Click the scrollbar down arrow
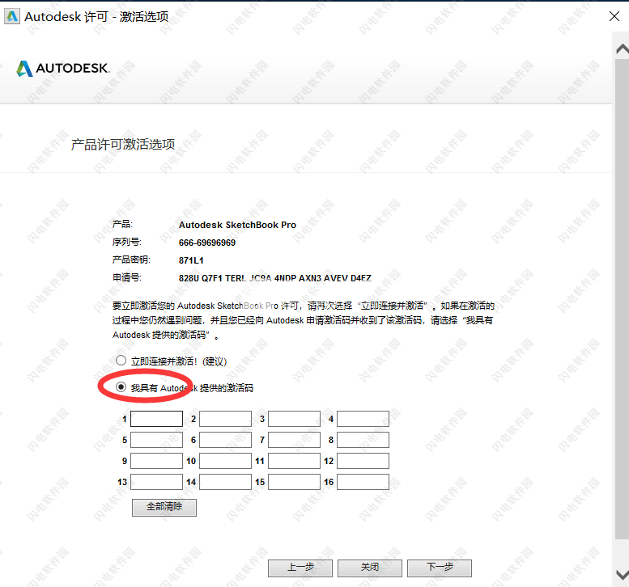The height and width of the screenshot is (587, 629). tap(623, 574)
